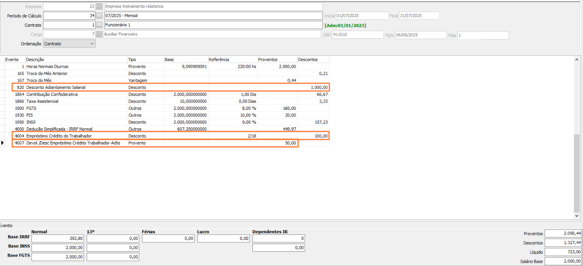Click the Auxiliar Financeiro cargo field
The width and height of the screenshot is (583, 266).
coord(212,34)
